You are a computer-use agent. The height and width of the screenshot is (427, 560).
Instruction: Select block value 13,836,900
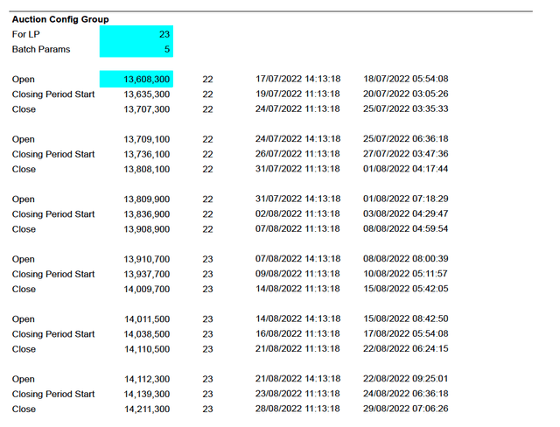pos(147,214)
